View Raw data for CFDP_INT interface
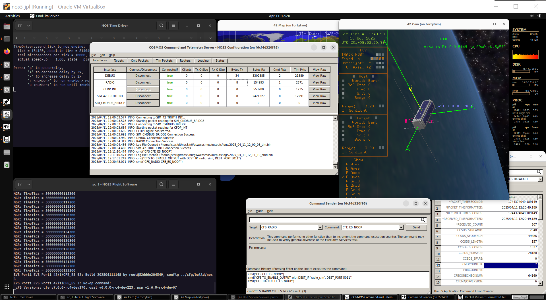 click(x=319, y=89)
